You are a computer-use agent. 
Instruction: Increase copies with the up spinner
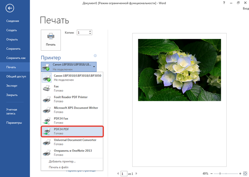(x=90, y=31)
